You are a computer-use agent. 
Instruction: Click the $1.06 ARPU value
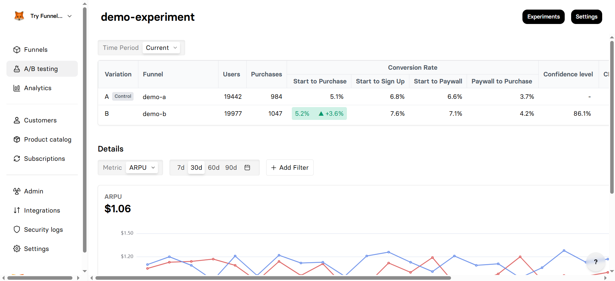pyautogui.click(x=118, y=209)
